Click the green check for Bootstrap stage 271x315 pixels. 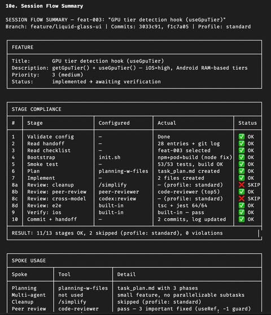242,157
